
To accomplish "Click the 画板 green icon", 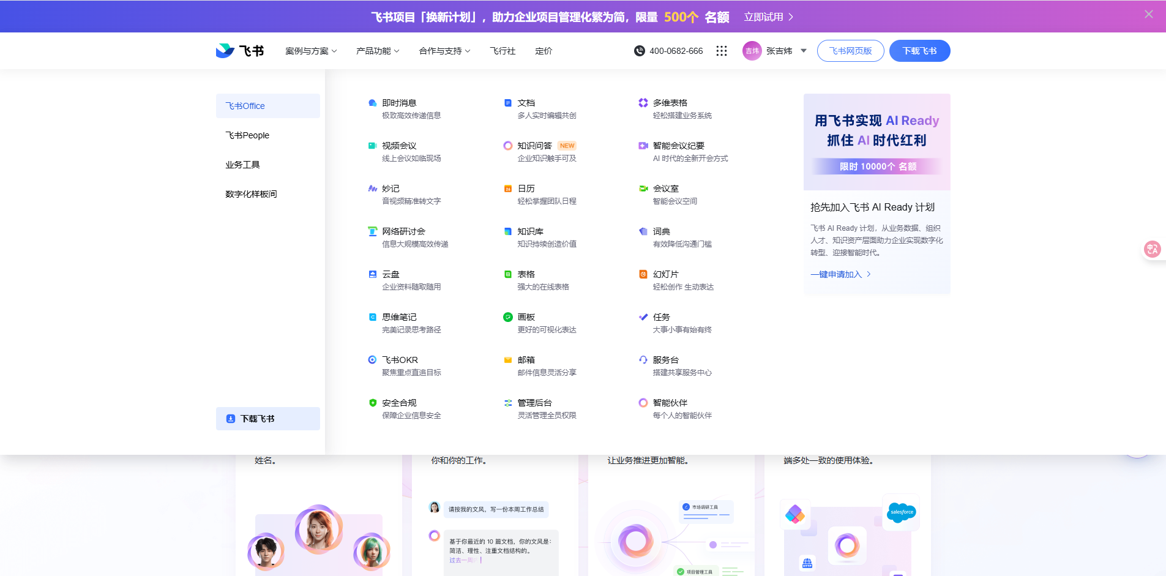I will (507, 317).
